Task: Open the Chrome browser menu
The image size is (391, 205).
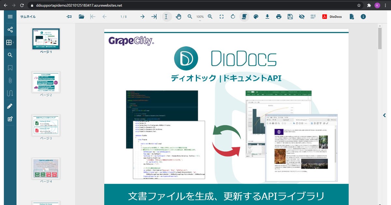Action: [x=385, y=5]
